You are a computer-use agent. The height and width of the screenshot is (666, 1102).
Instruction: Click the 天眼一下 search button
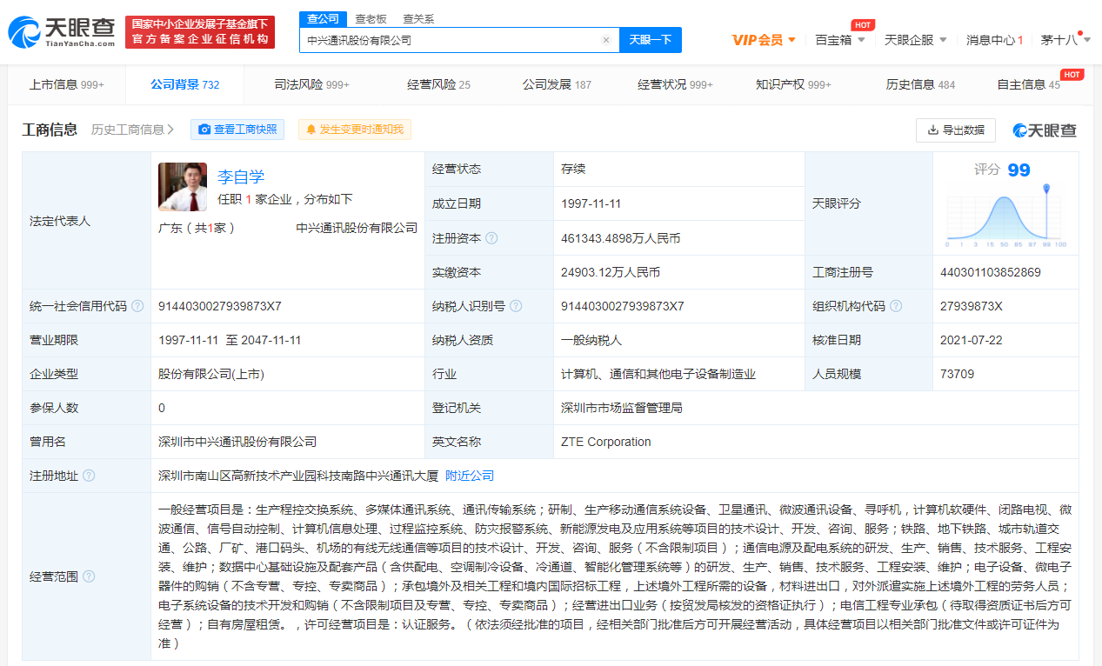coord(650,40)
